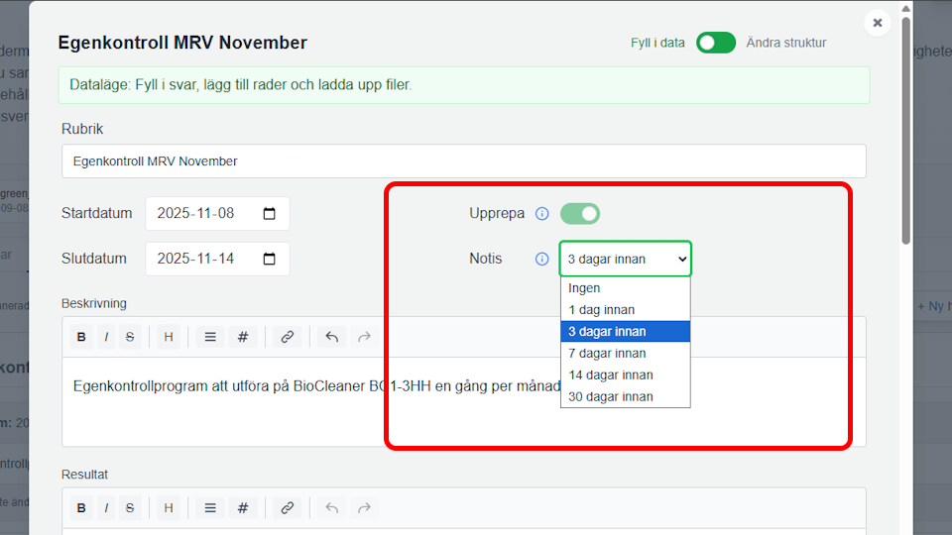Apply italic in the Beskrivning editor

106,337
